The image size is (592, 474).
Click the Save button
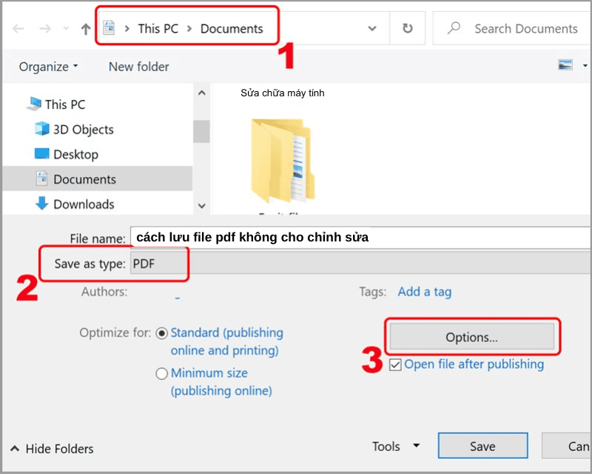pyautogui.click(x=482, y=446)
